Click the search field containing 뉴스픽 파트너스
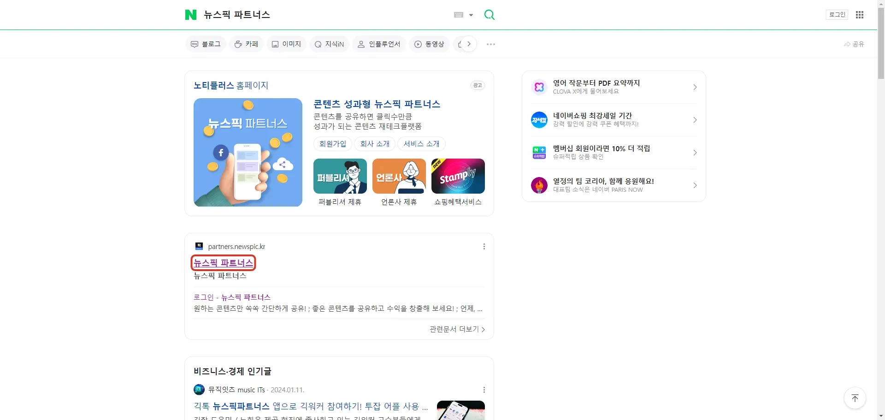The image size is (885, 420). coord(323,15)
